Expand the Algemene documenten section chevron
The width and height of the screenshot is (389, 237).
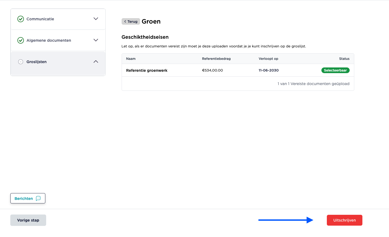96,40
